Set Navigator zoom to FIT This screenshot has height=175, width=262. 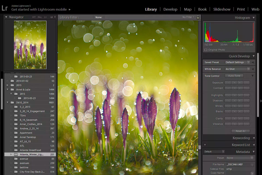pyautogui.click(x=34, y=17)
